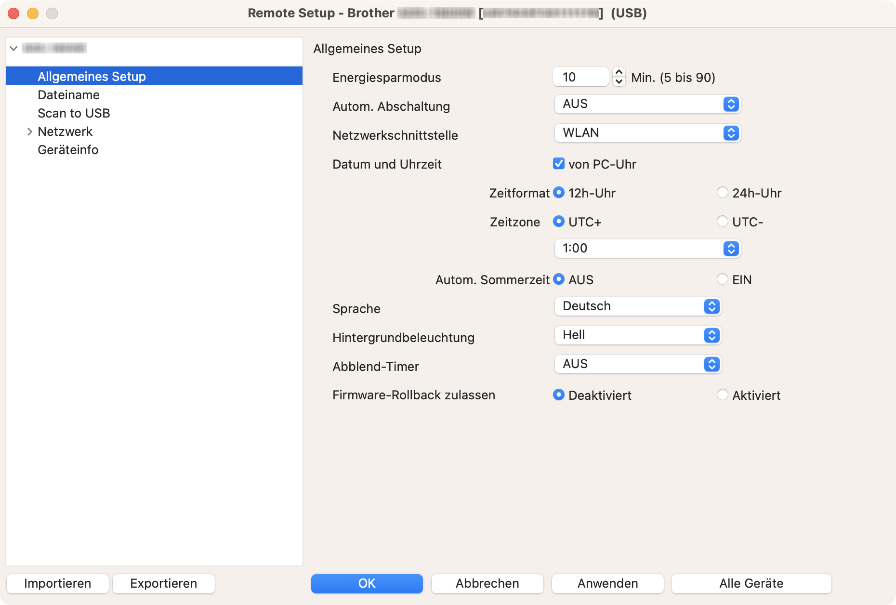Select the 24h-Uhr time format
The image size is (896, 605).
(x=722, y=193)
